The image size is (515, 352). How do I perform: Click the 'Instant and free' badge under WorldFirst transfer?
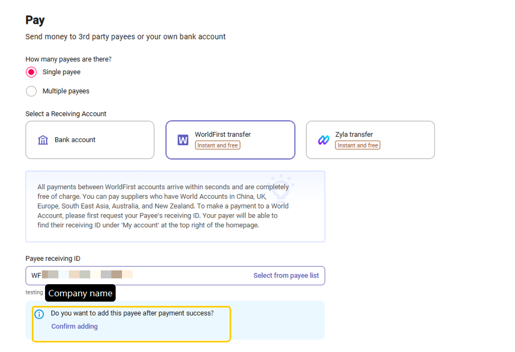218,145
